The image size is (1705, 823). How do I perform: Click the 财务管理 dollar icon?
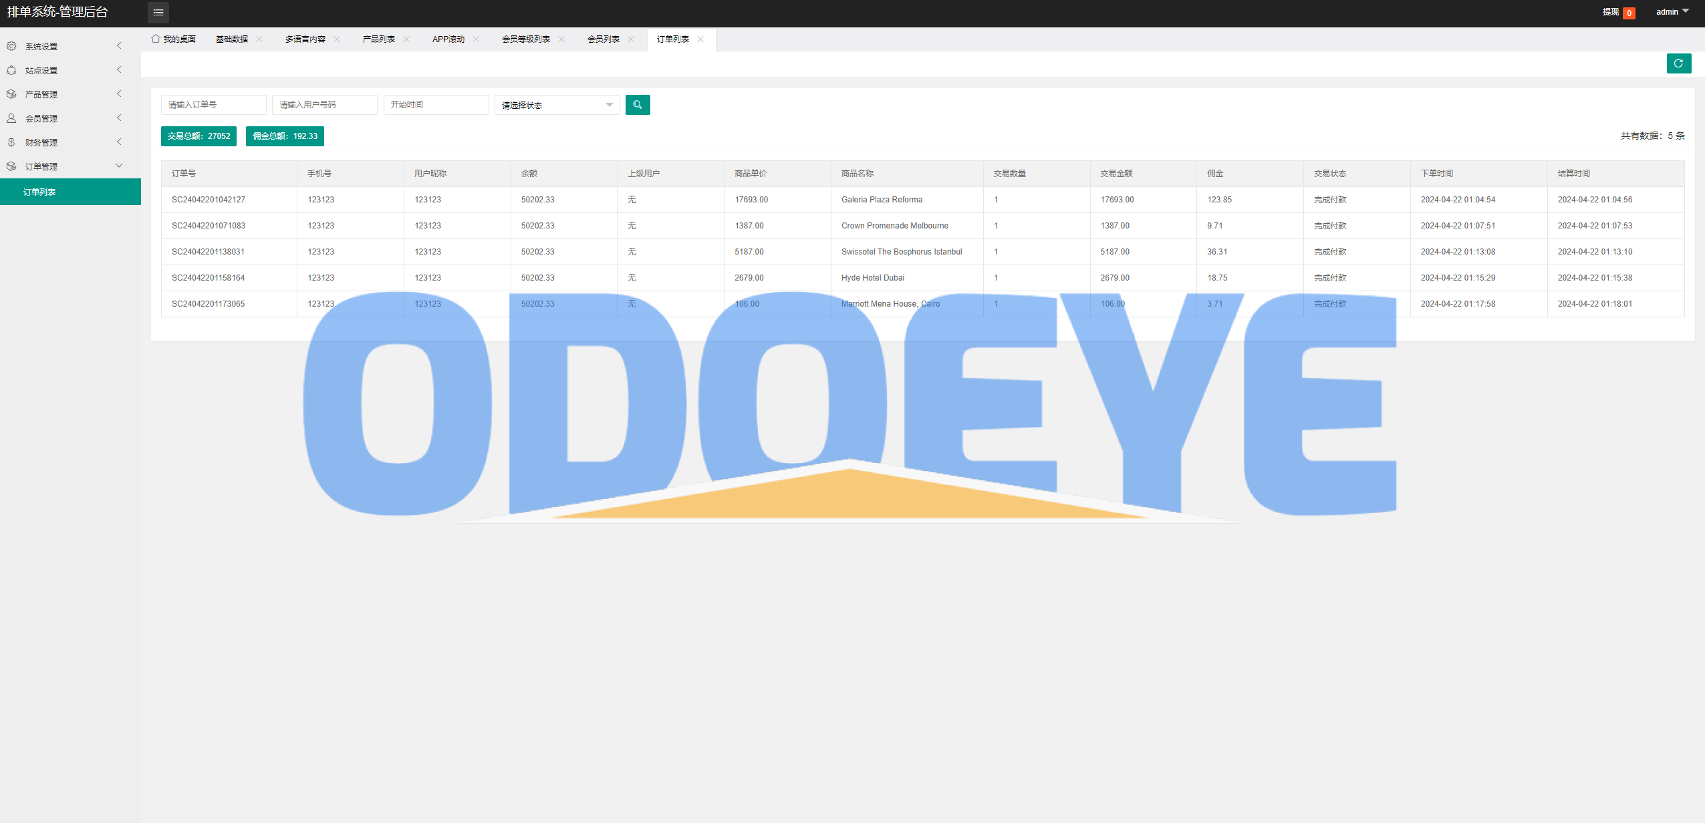click(11, 142)
